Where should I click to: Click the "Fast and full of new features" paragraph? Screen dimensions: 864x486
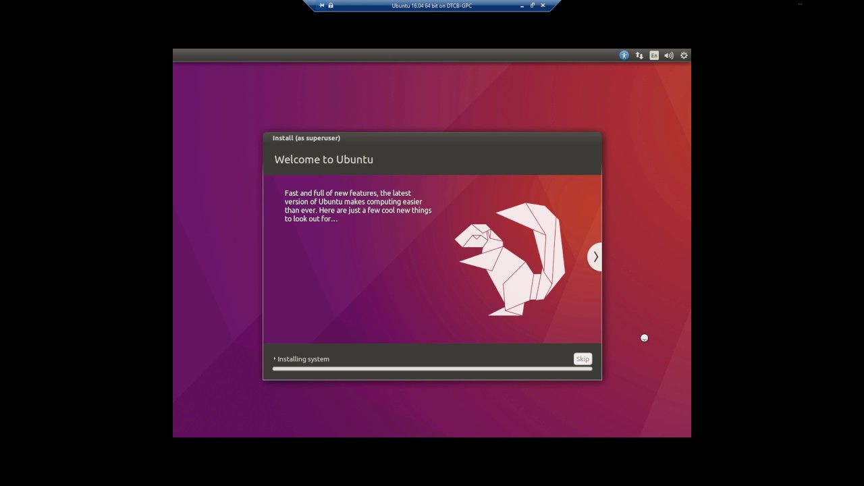tap(358, 206)
